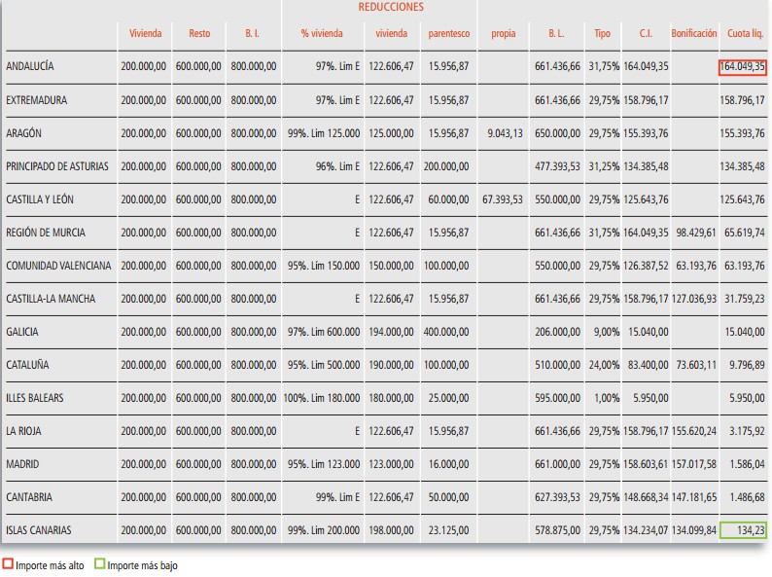Image resolution: width=772 pixels, height=577 pixels.
Task: Click the 'Cuota líq.' column header
Action: [745, 33]
